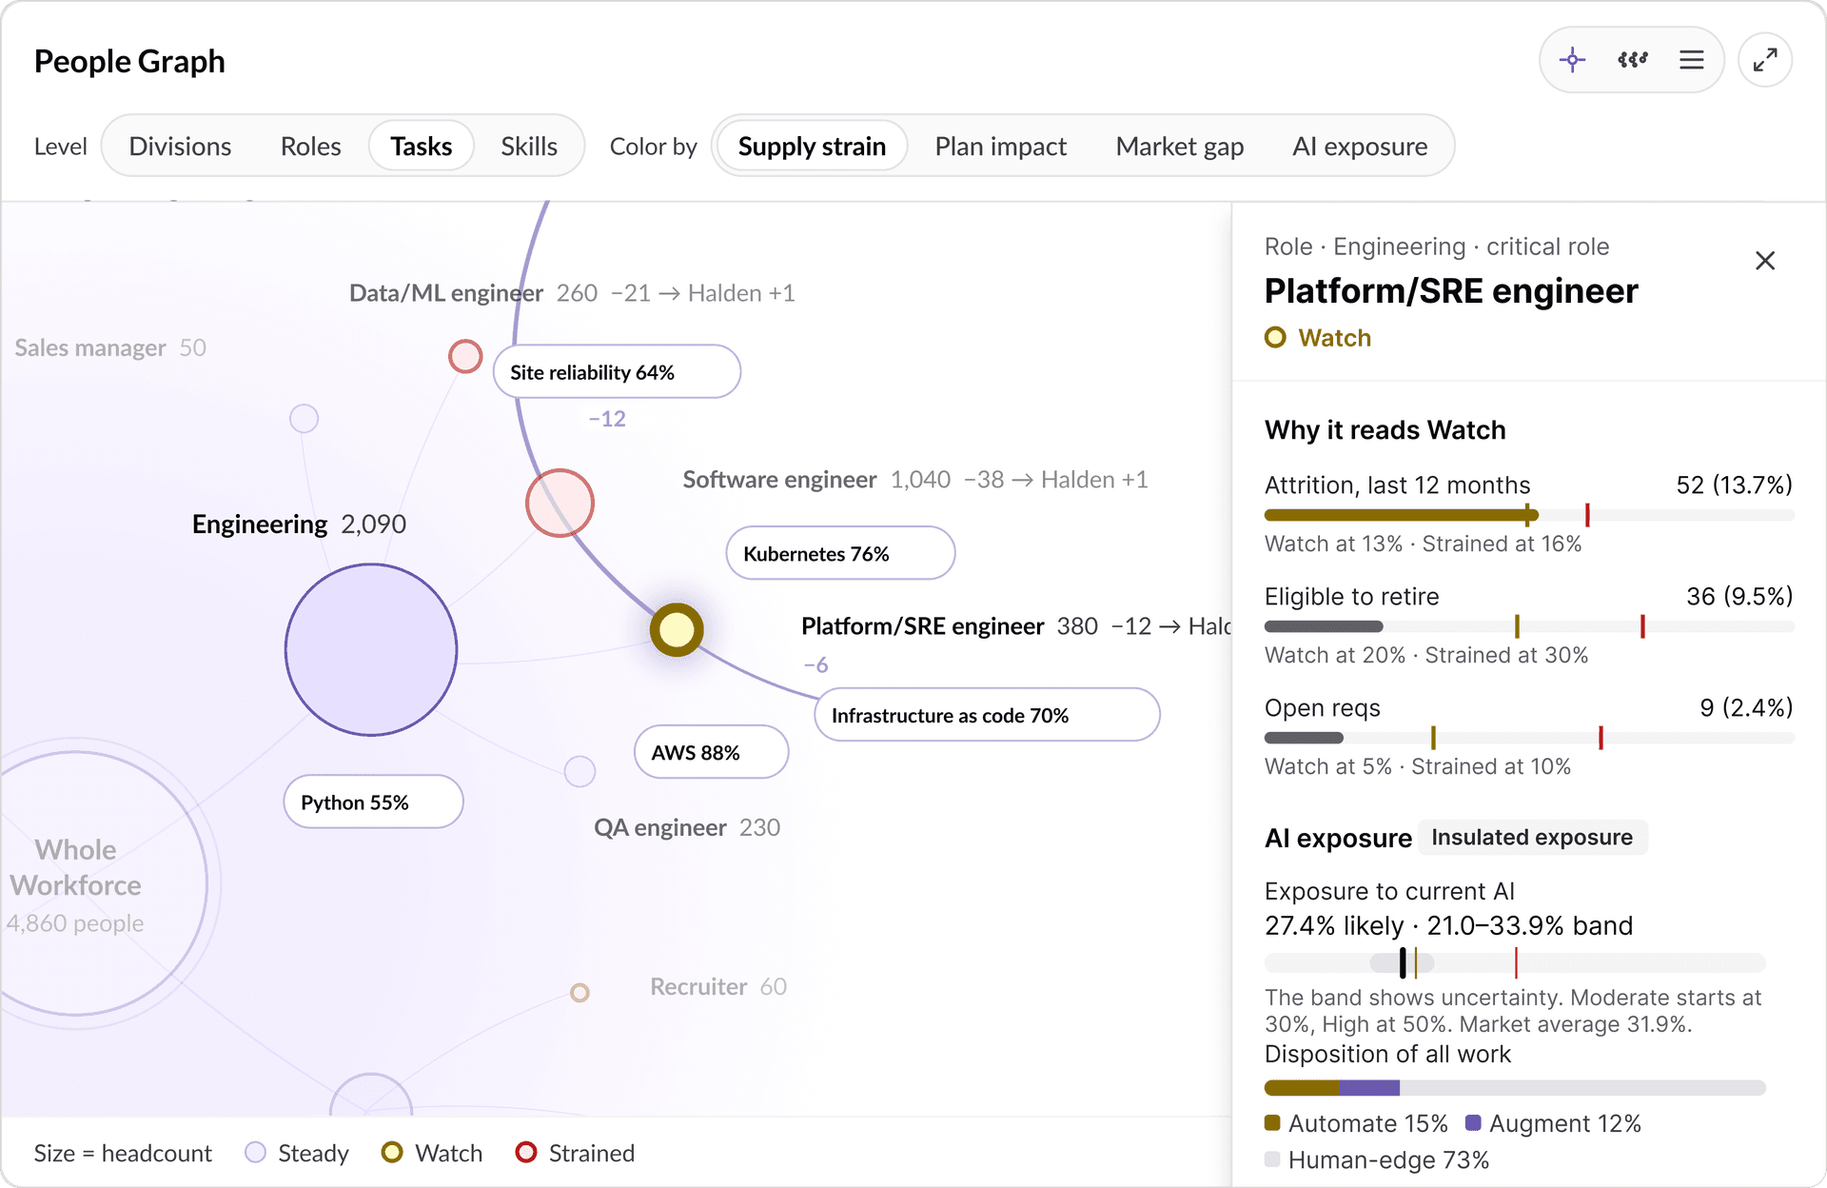Screen dimensions: 1827x1188
Task: Click the QA engineer node circle
Action: pos(580,771)
